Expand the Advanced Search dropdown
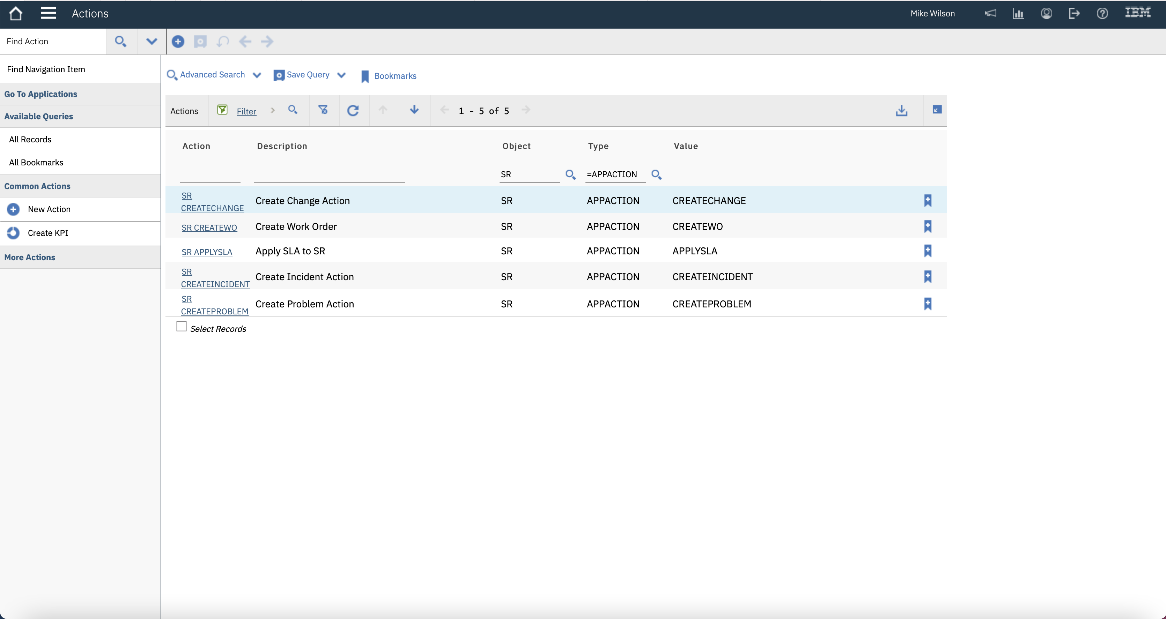Screen dimensions: 1166x619 coord(258,75)
